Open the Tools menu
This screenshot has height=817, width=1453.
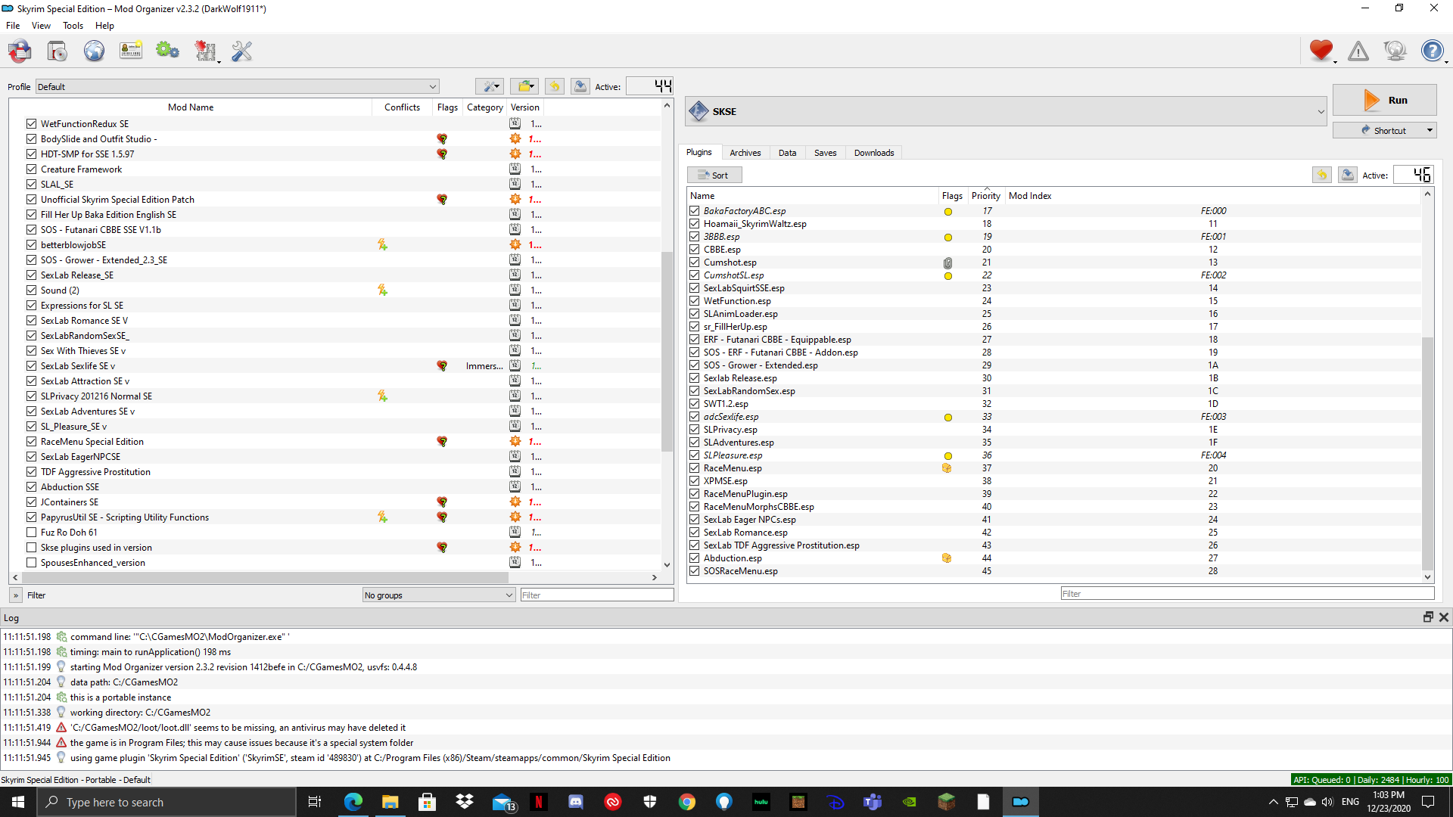[73, 26]
